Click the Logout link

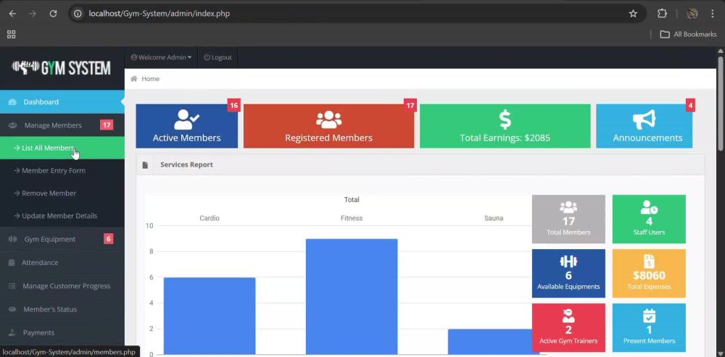coord(217,57)
